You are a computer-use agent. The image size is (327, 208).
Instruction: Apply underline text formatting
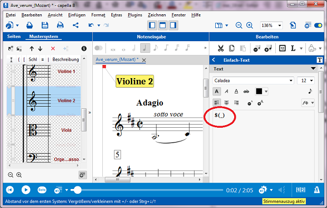tap(236, 91)
